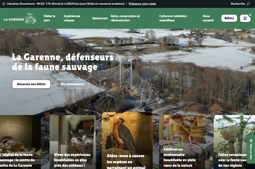Viewport: 255px width, 169px height.
Task: Select the 'Restaurant' menu item
Action: (100, 18)
